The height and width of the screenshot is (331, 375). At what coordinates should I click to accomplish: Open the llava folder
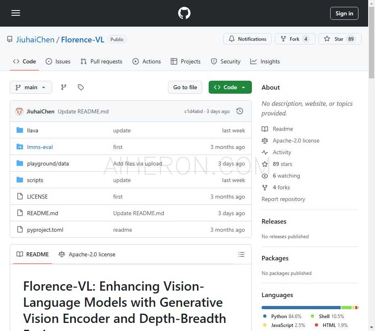click(x=33, y=130)
